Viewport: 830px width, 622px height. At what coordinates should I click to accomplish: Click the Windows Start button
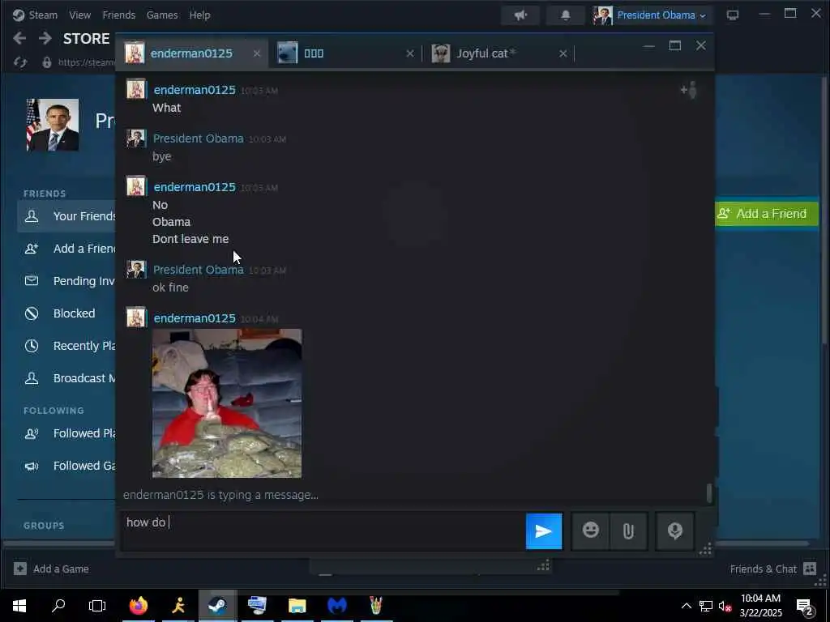pyautogui.click(x=19, y=606)
